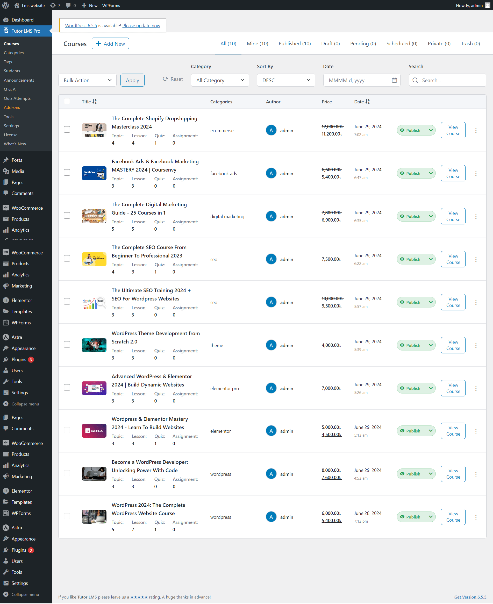
Task: Click the five-star rating link in footer
Action: [x=139, y=597]
